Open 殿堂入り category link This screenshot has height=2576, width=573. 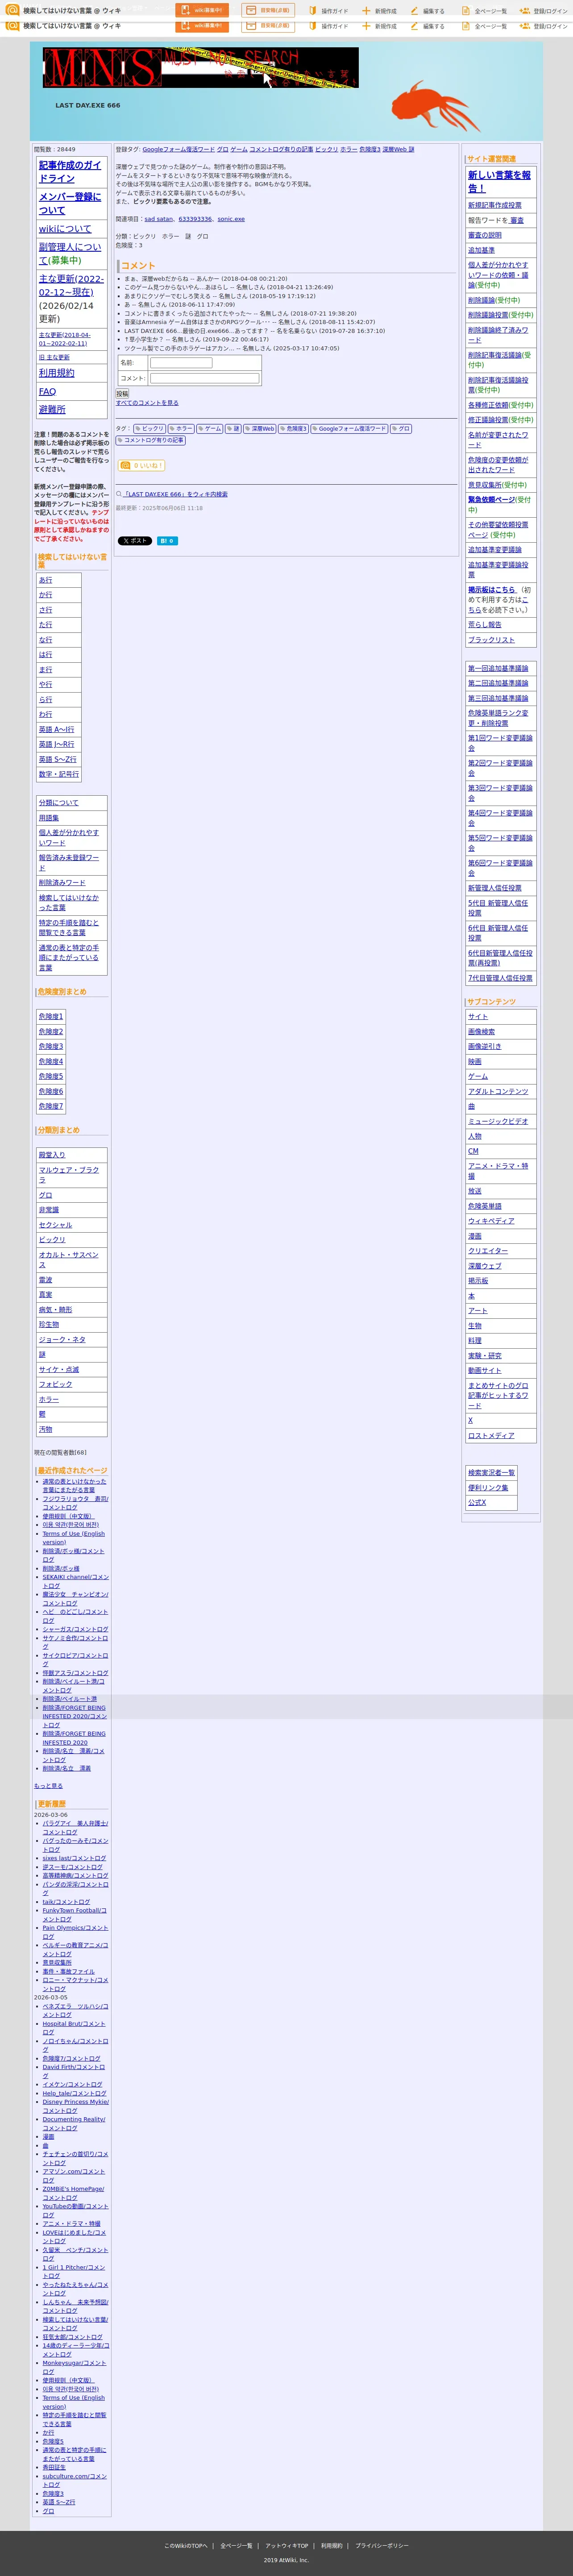click(x=52, y=1155)
